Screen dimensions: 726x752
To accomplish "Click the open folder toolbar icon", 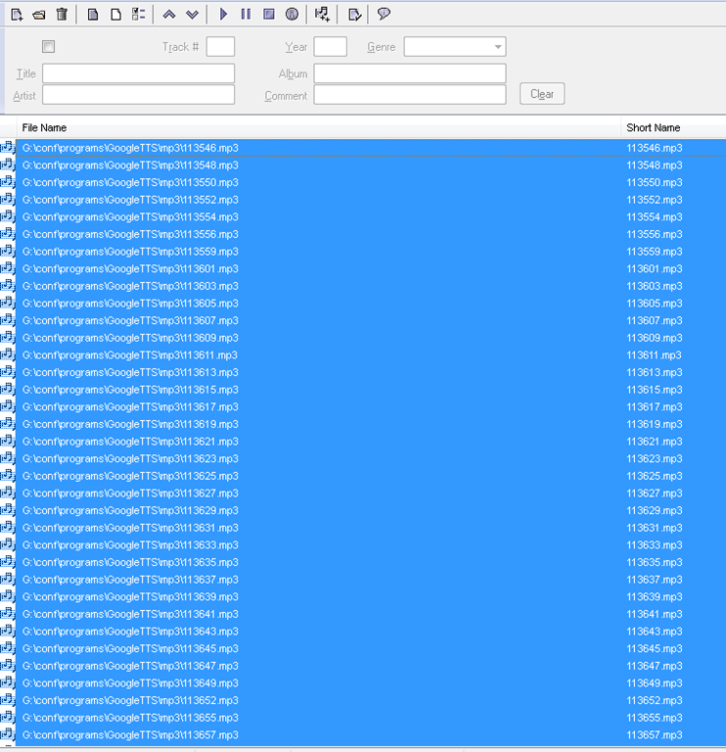I will pyautogui.click(x=39, y=14).
